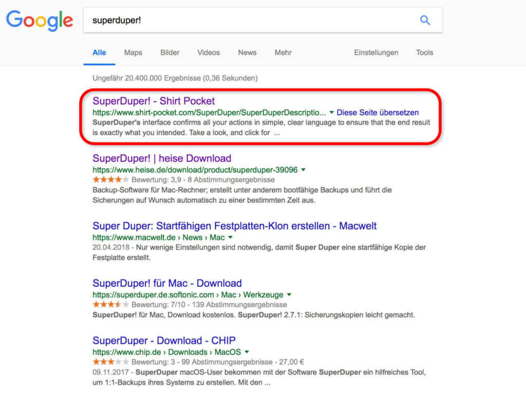The height and width of the screenshot is (398, 526).
Task: Click the heise Download star rating
Action: 111,180
